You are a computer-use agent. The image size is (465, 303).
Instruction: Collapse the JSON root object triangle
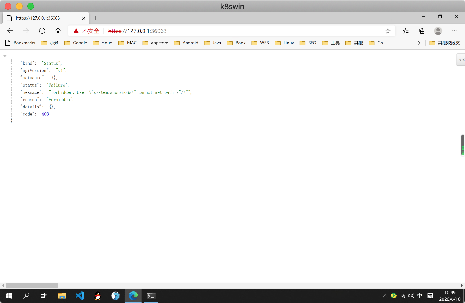coord(5,56)
